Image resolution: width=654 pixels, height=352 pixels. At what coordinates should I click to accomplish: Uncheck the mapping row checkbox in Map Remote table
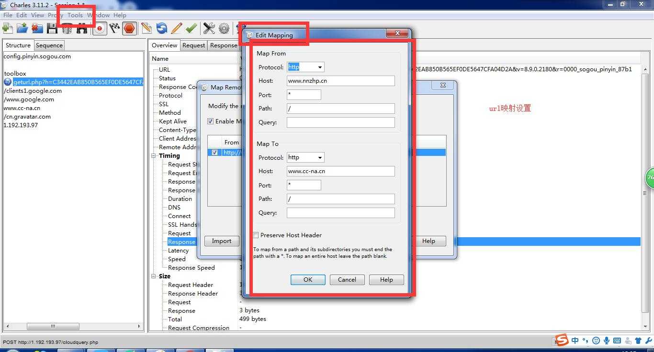tap(214, 153)
